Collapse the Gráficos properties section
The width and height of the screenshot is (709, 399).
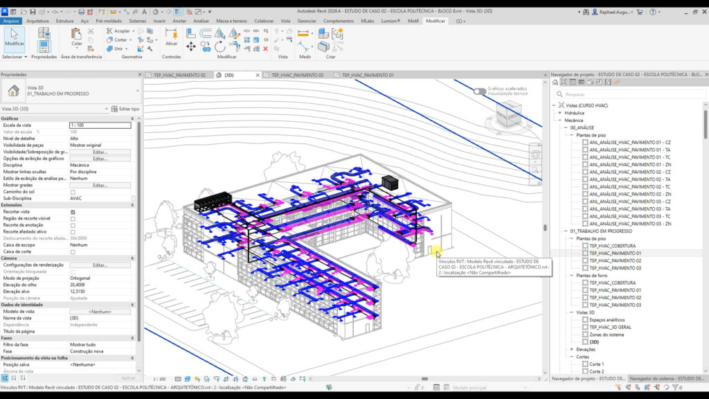(x=132, y=118)
